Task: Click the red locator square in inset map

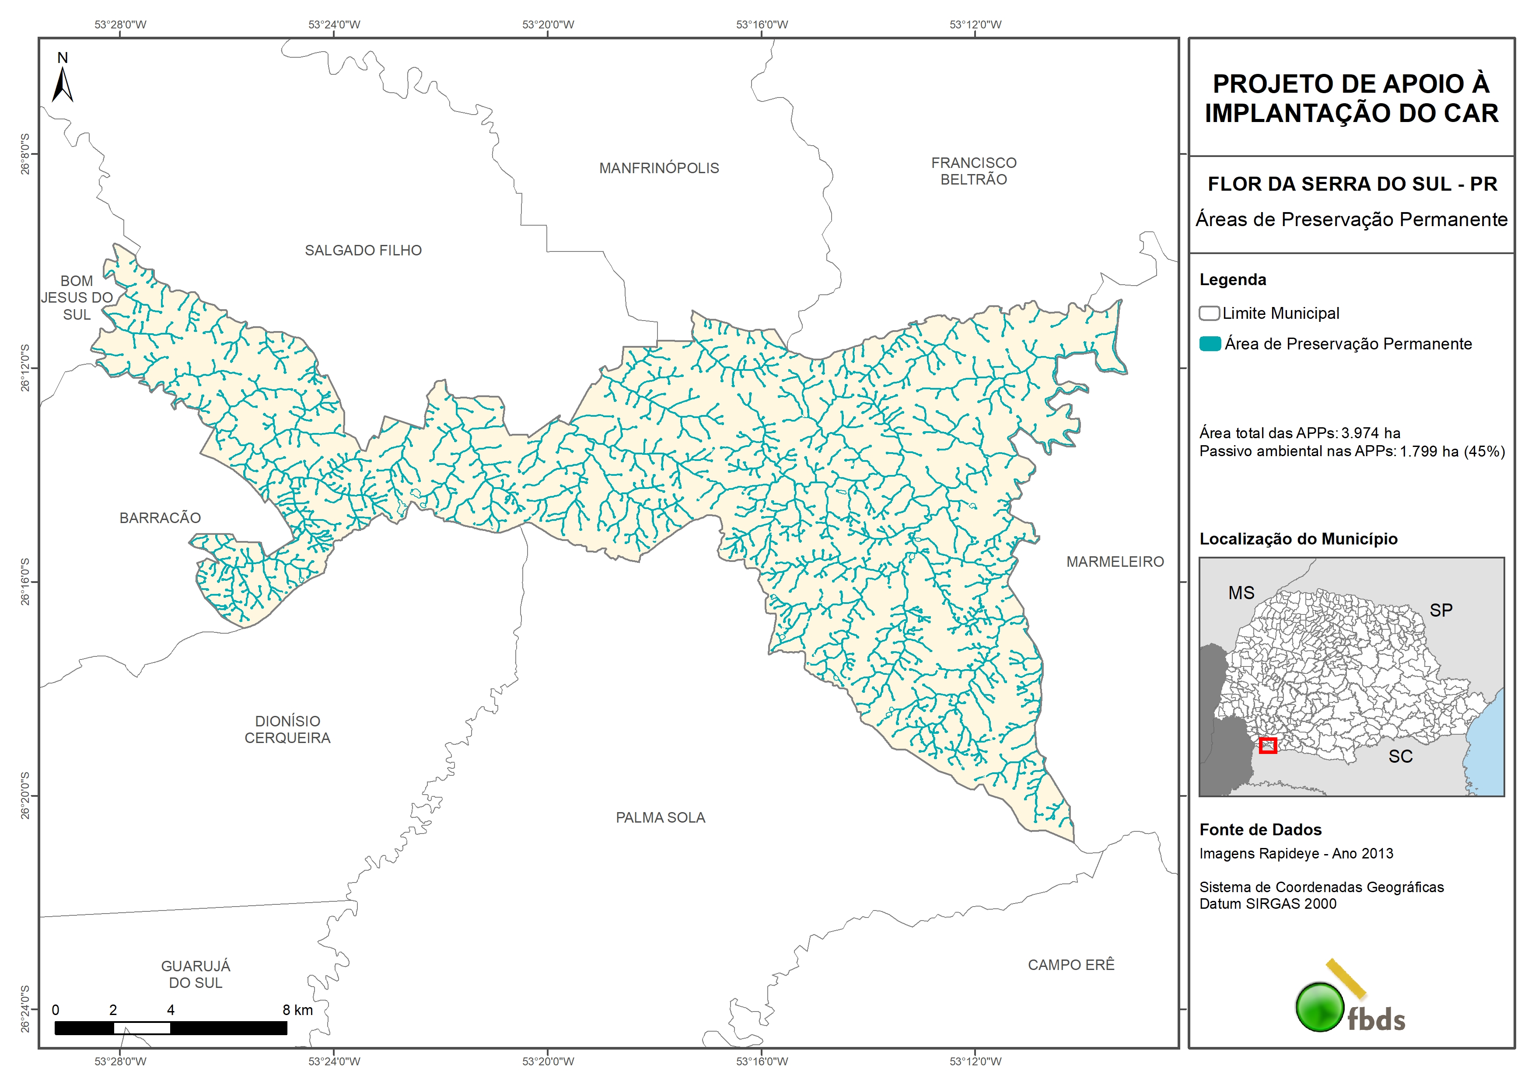Action: (1268, 745)
